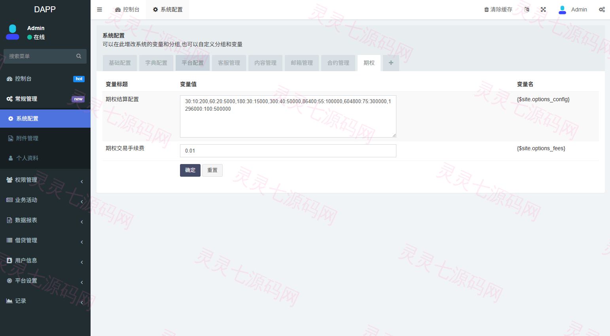The height and width of the screenshot is (336, 610).
Task: Expand 权限管理 sidebar menu
Action: coord(45,180)
